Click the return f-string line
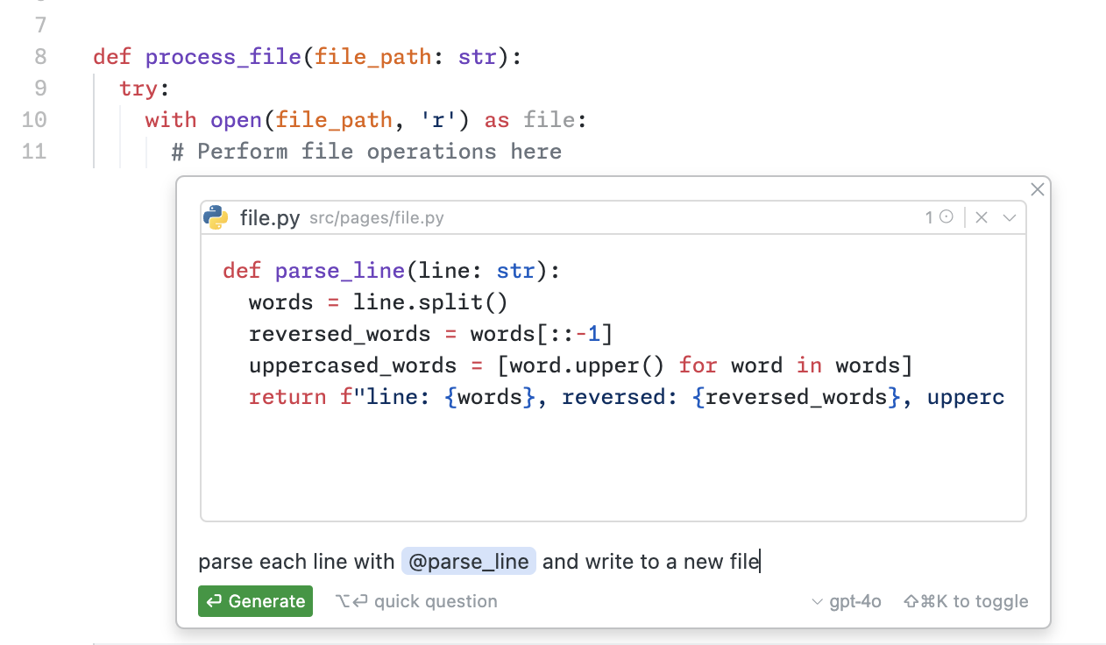Screen dimensions: 1106x645 (627, 397)
